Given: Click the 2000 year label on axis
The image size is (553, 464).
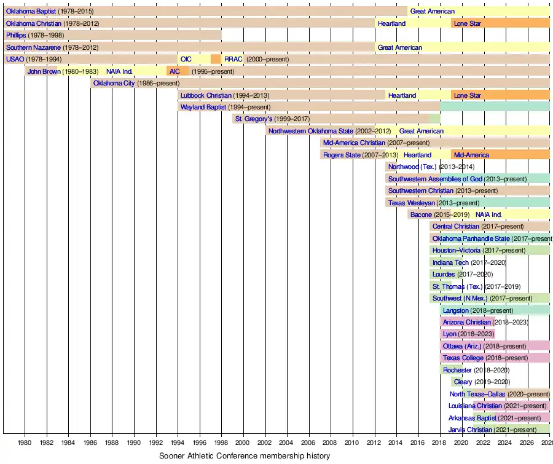Looking at the screenshot, I should 243,442.
